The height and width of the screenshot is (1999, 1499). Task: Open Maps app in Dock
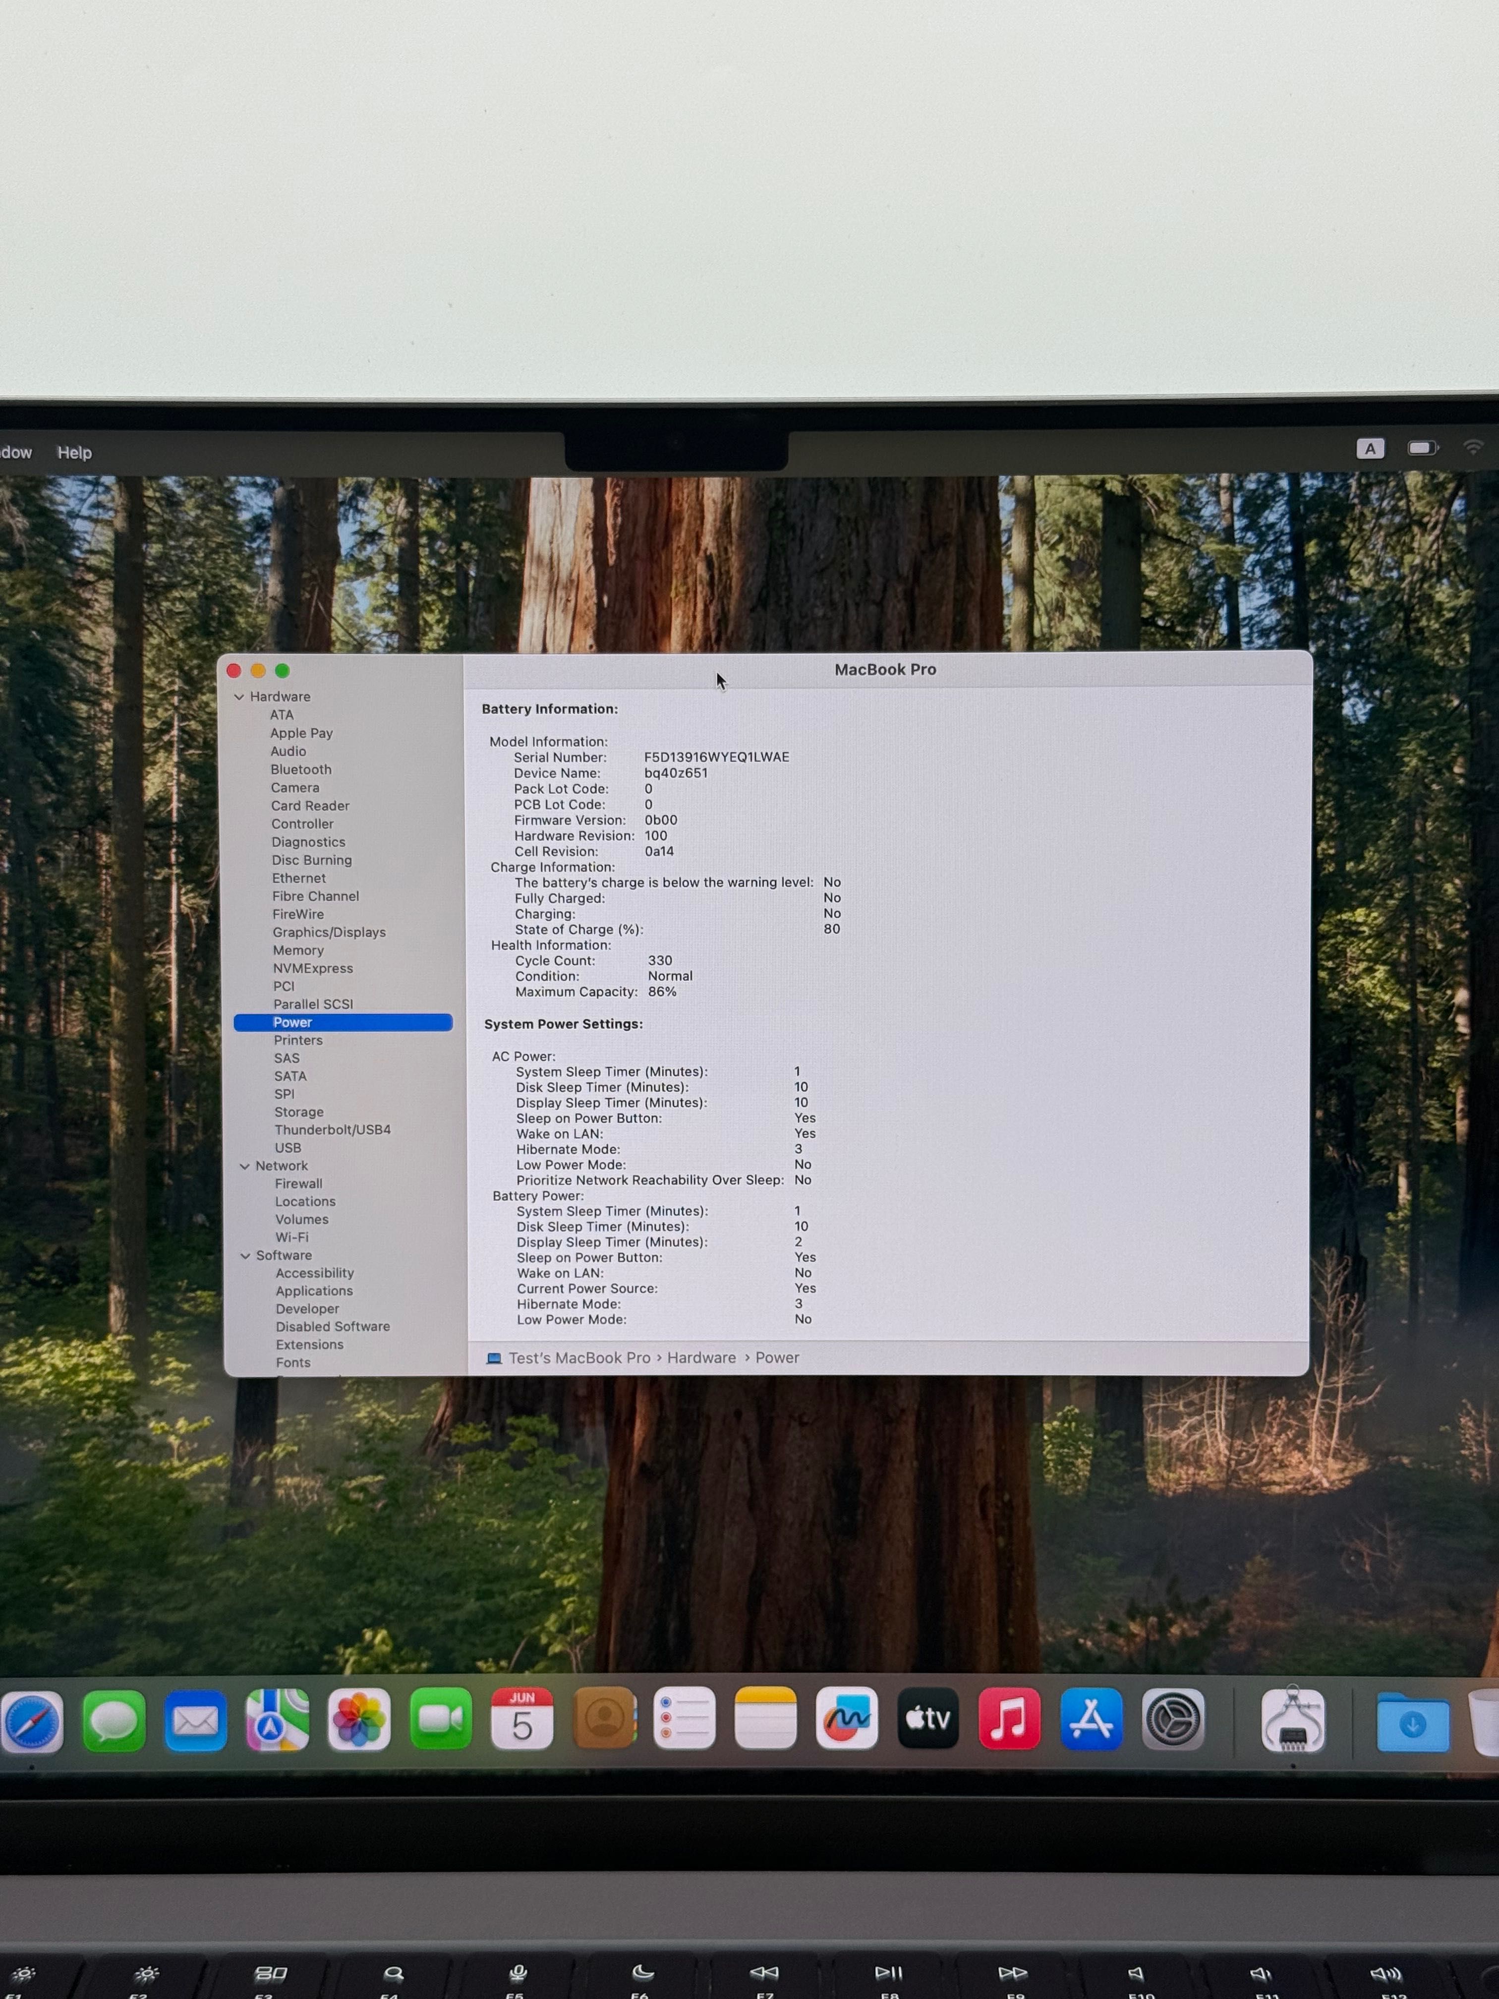tap(278, 1720)
